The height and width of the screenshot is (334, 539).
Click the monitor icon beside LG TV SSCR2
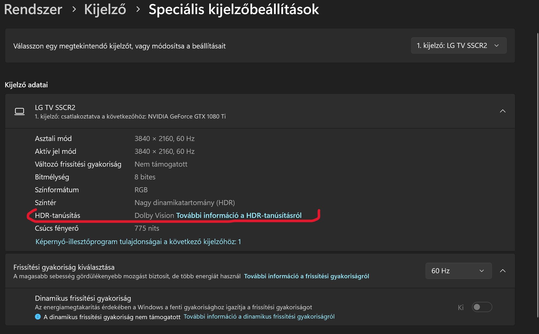[x=19, y=111]
